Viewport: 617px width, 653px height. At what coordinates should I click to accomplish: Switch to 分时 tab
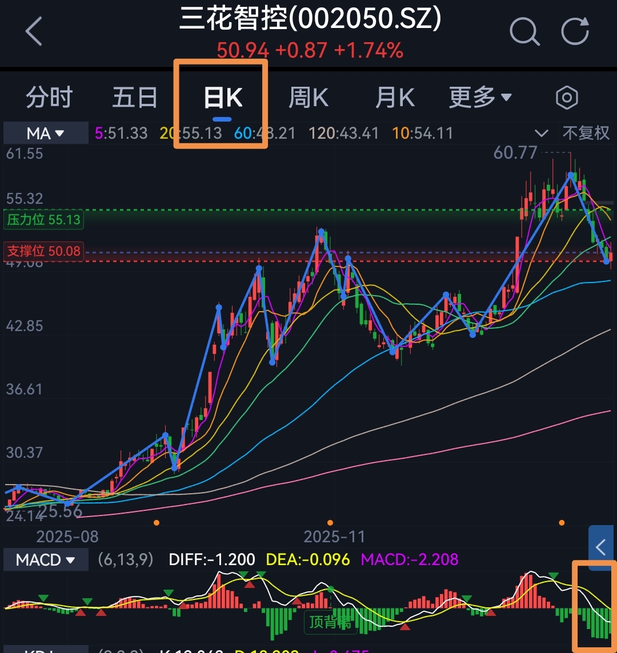[x=49, y=98]
